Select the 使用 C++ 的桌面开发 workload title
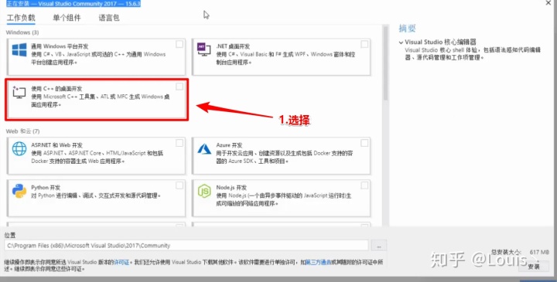The width and height of the screenshot is (557, 282). [56, 89]
